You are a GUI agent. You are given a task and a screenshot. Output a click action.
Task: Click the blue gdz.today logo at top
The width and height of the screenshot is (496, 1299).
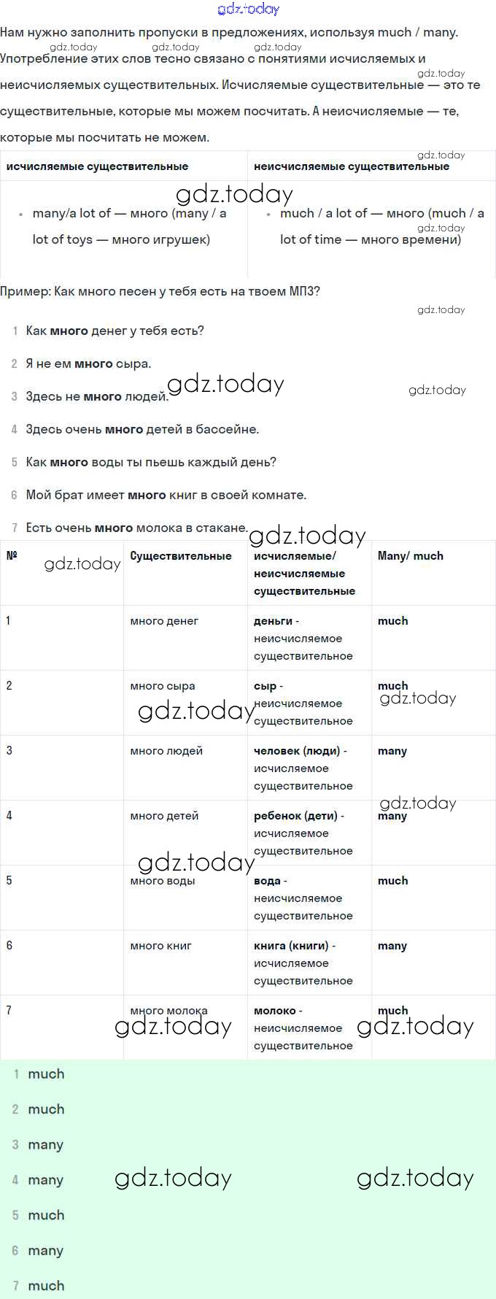coord(248,9)
